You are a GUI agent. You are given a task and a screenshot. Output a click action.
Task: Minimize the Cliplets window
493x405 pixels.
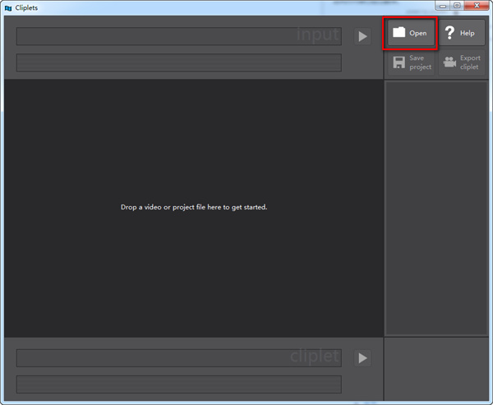click(444, 6)
